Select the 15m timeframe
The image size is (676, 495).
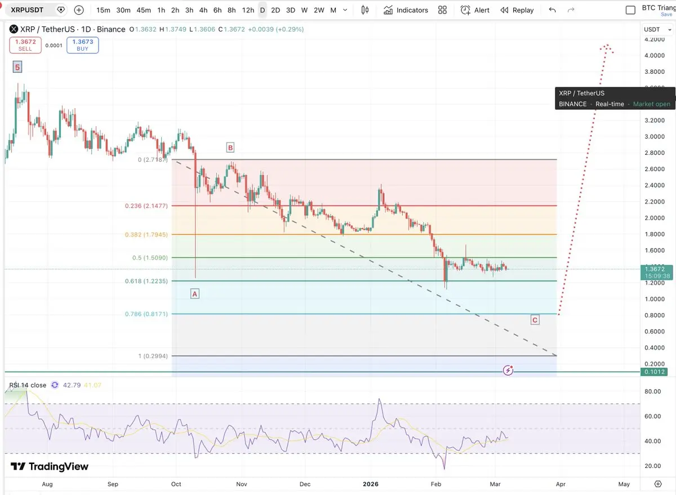[103, 10]
